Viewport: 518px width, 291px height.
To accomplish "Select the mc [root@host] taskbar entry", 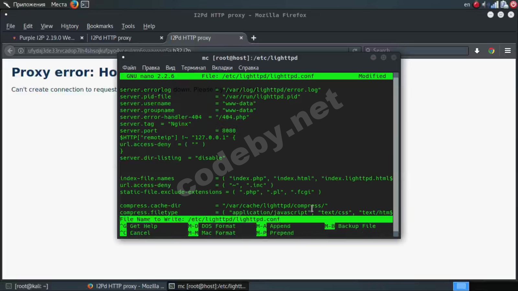I will [x=208, y=286].
